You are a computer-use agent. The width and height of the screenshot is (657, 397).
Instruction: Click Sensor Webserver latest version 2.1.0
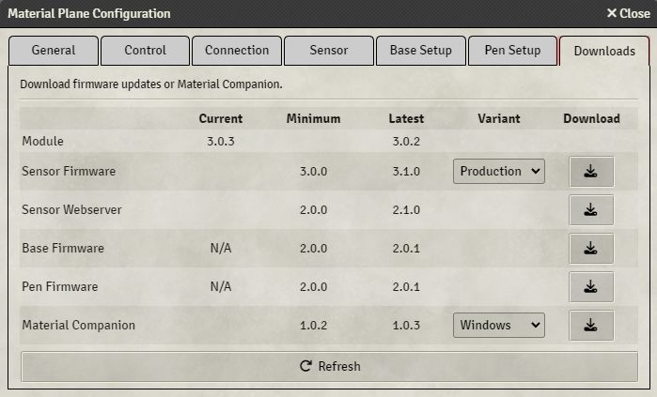coord(406,210)
